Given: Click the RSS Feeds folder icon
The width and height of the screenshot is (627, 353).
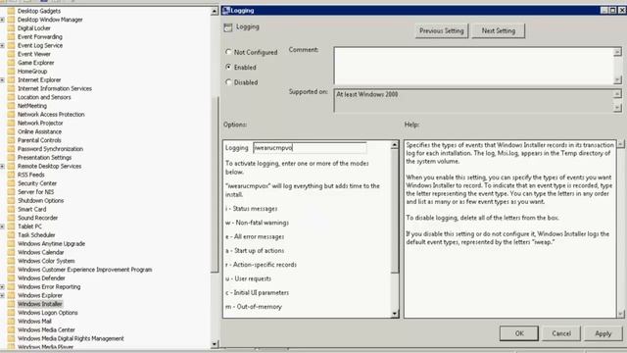Looking at the screenshot, I should coord(11,175).
